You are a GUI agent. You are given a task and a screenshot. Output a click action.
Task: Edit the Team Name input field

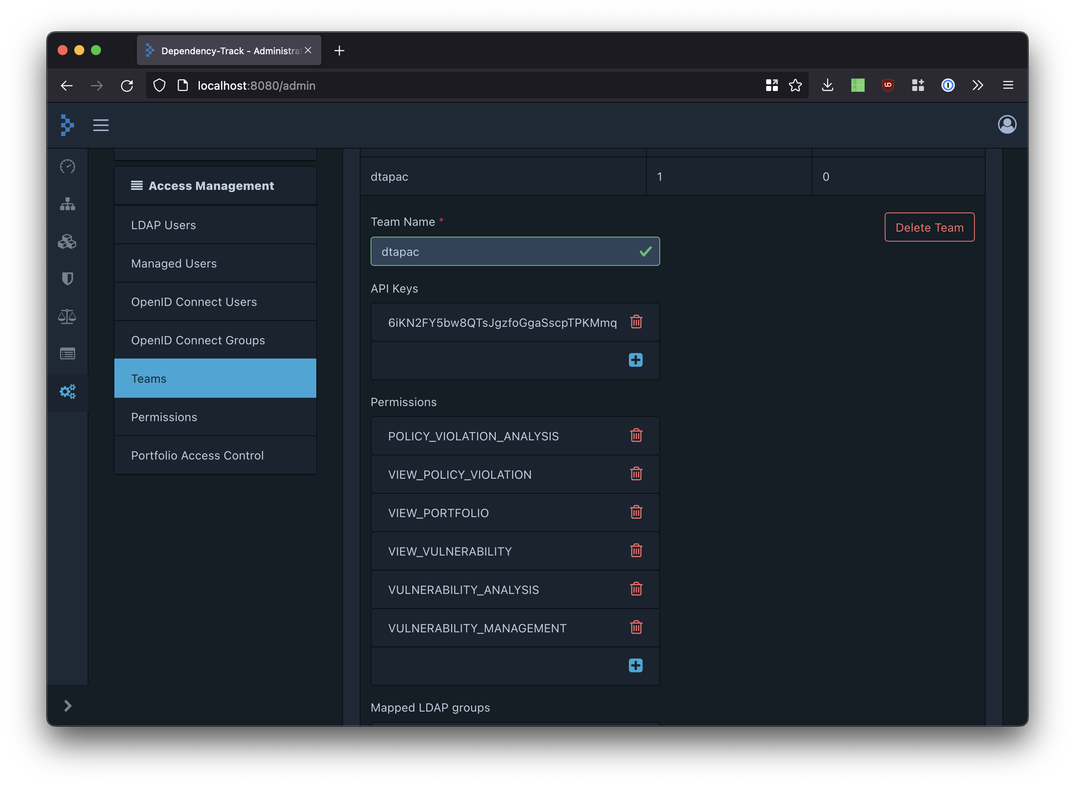tap(514, 250)
